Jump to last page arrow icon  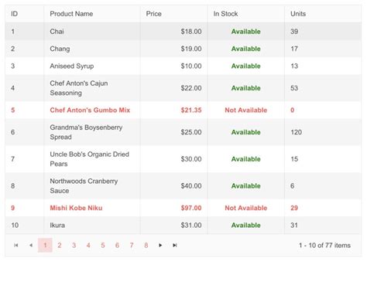tap(175, 245)
